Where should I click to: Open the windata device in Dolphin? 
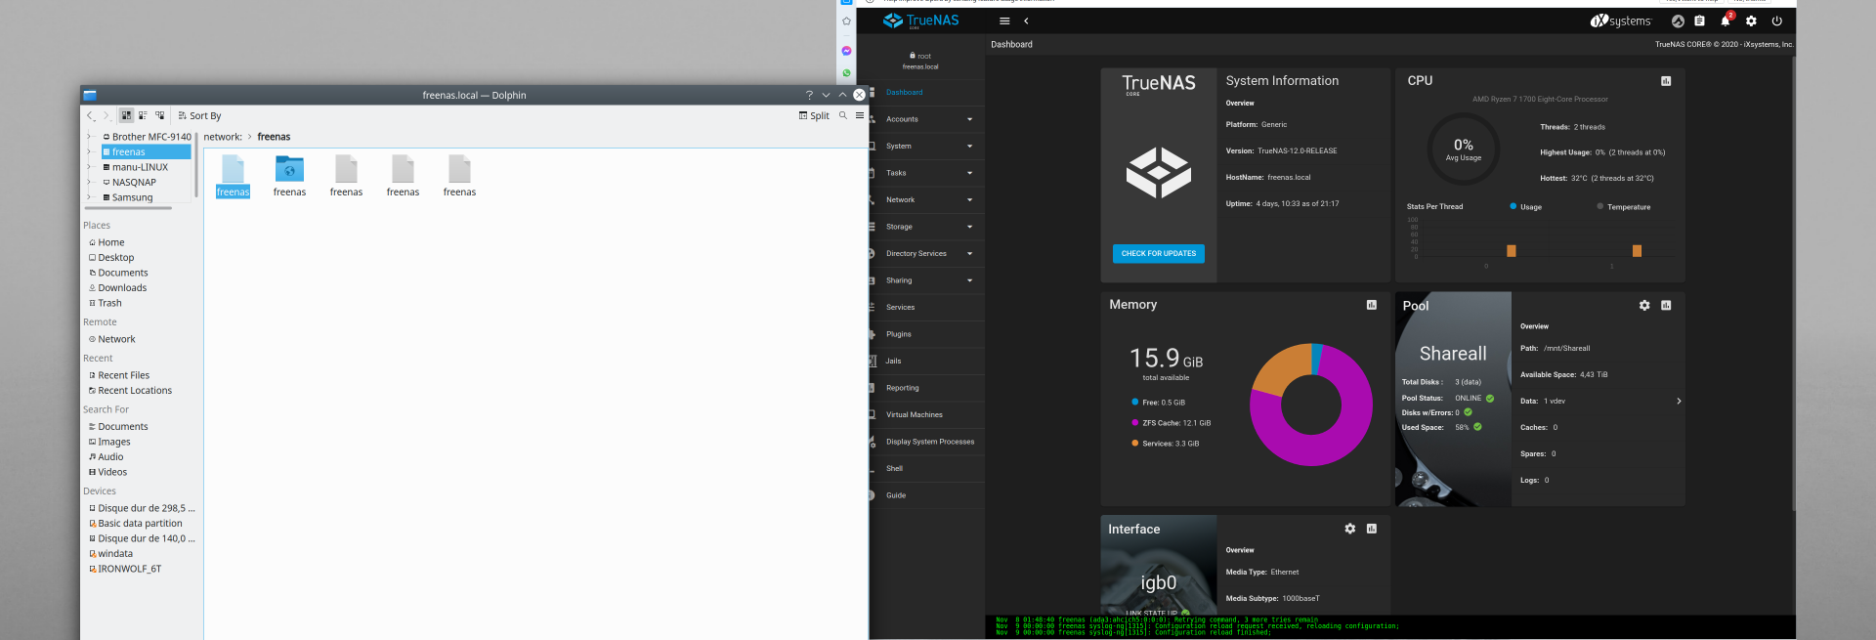110,554
